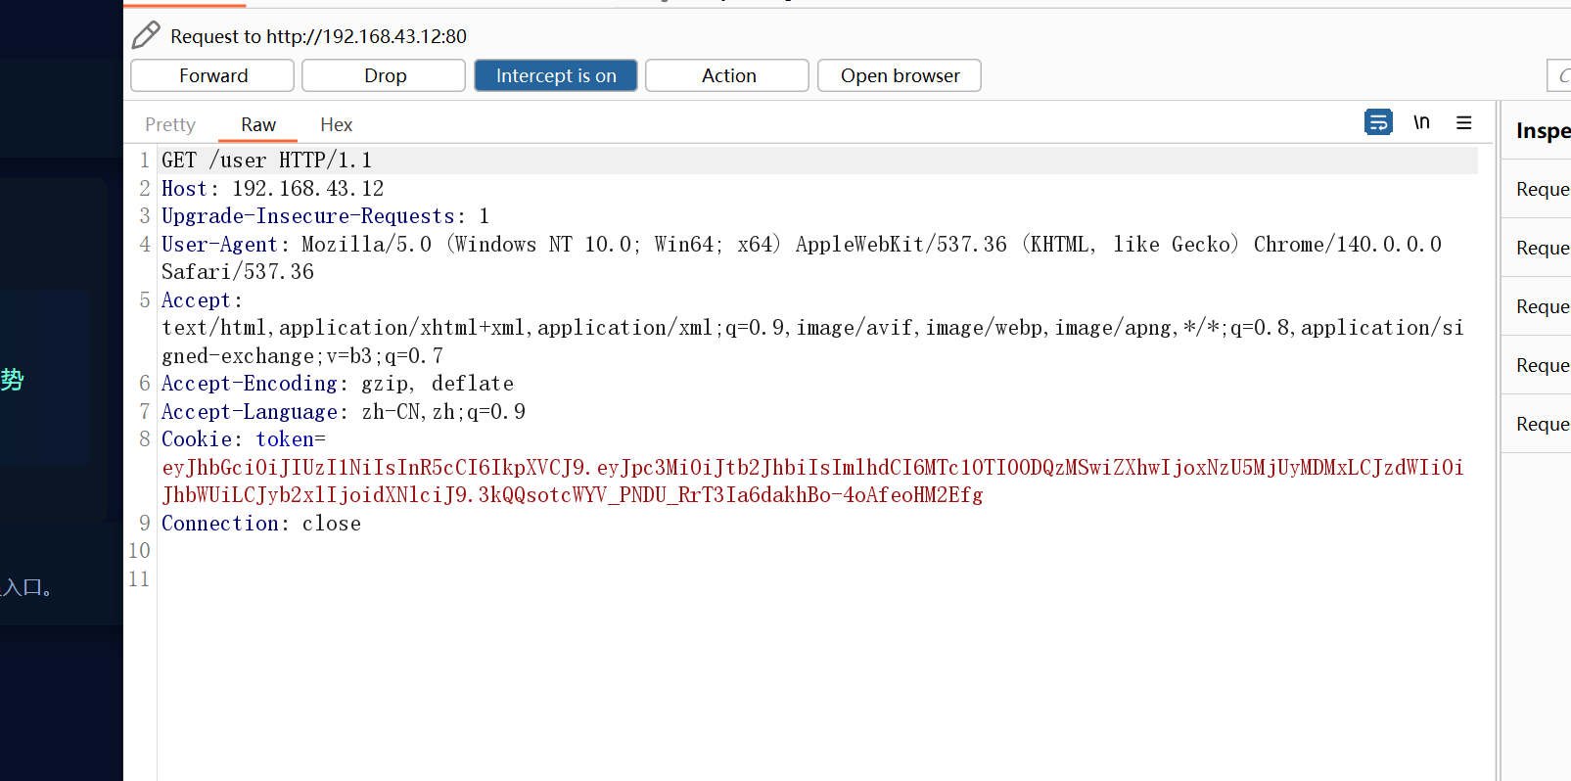The width and height of the screenshot is (1571, 781).
Task: Toggle the blue word wrap icon
Action: click(1378, 122)
